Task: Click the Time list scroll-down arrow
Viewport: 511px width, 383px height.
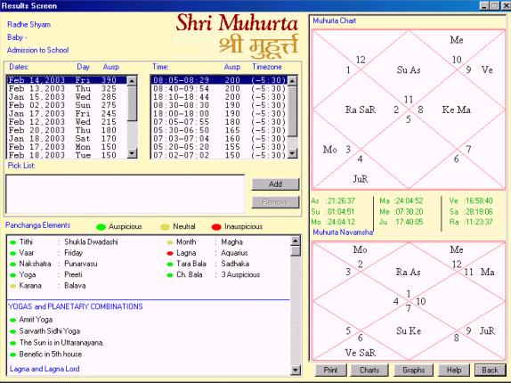Action: pyautogui.click(x=292, y=153)
